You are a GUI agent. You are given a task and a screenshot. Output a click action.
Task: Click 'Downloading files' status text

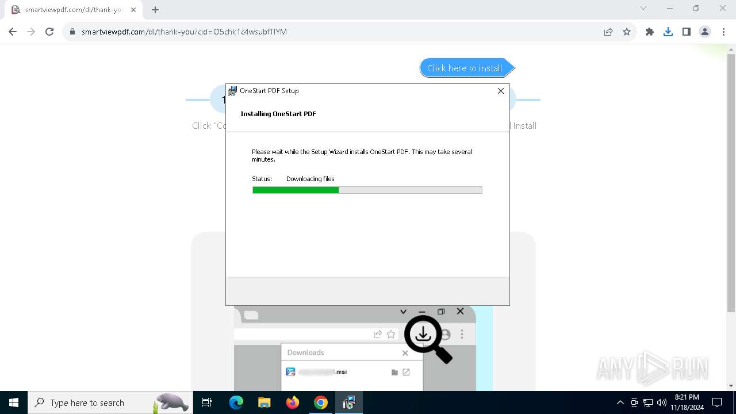tap(310, 179)
